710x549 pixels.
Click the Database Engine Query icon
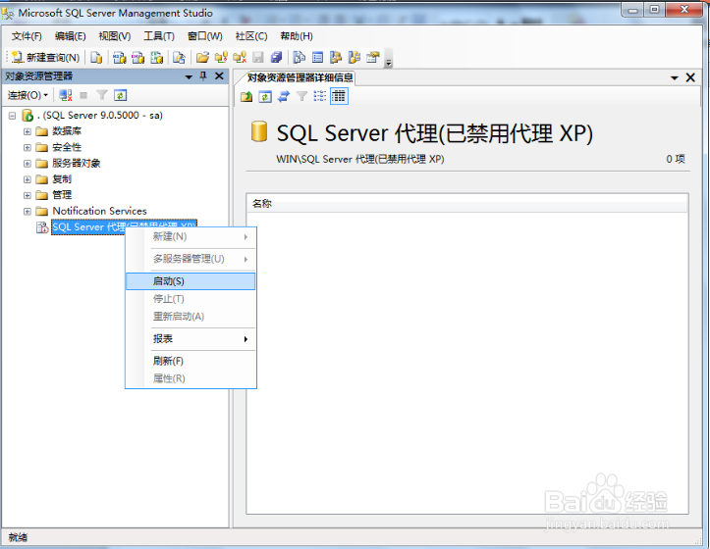(96, 58)
